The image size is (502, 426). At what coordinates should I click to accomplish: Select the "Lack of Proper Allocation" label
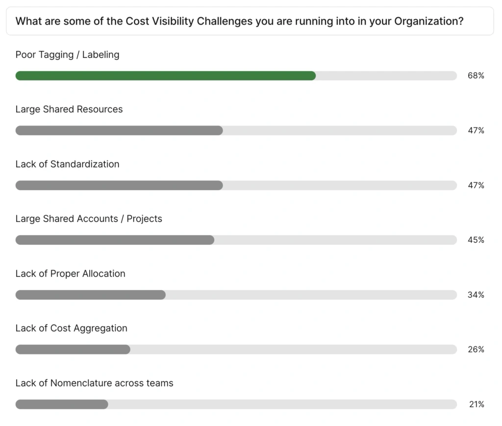click(x=70, y=274)
